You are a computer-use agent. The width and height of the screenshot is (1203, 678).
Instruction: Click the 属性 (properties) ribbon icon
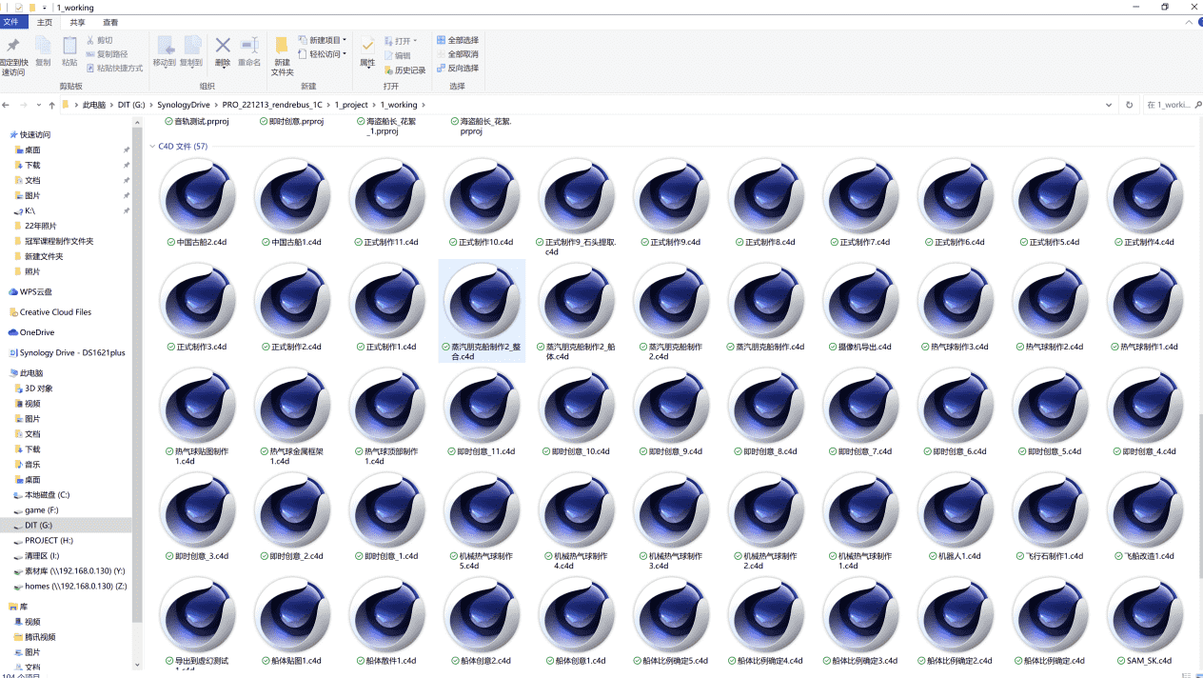pyautogui.click(x=367, y=46)
